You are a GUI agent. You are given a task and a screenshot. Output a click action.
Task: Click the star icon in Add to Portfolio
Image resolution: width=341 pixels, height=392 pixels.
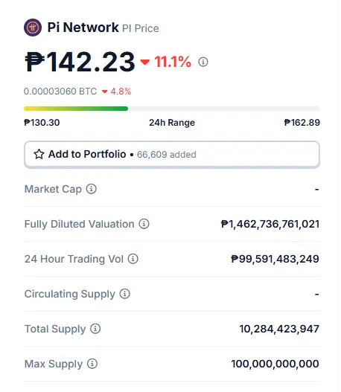tap(39, 154)
